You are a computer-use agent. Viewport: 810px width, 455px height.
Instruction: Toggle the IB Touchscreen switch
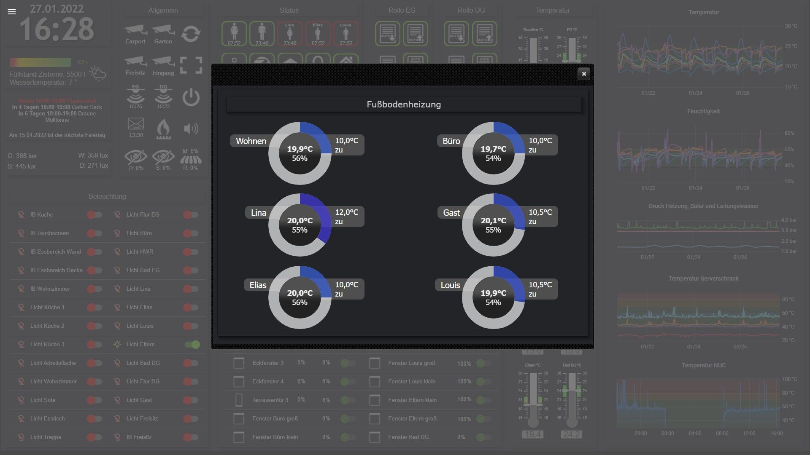(x=94, y=233)
